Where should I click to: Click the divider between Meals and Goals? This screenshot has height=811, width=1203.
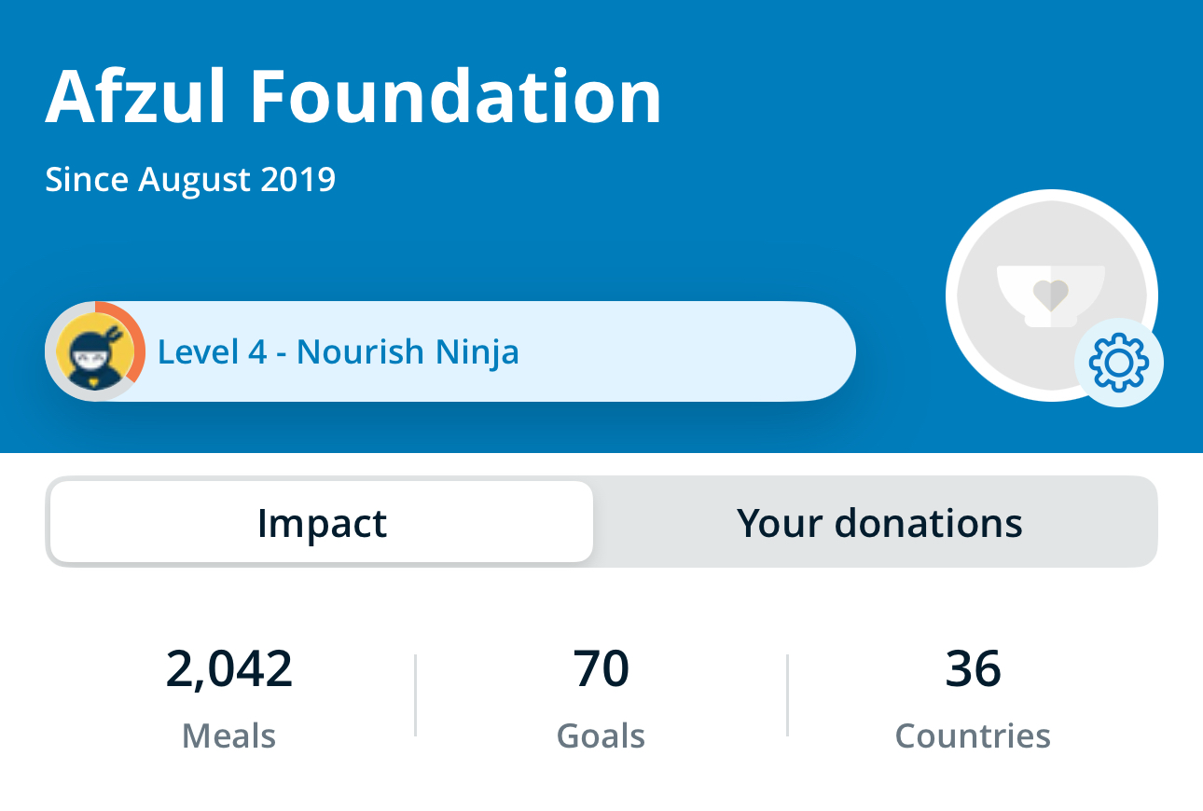pyautogui.click(x=416, y=695)
